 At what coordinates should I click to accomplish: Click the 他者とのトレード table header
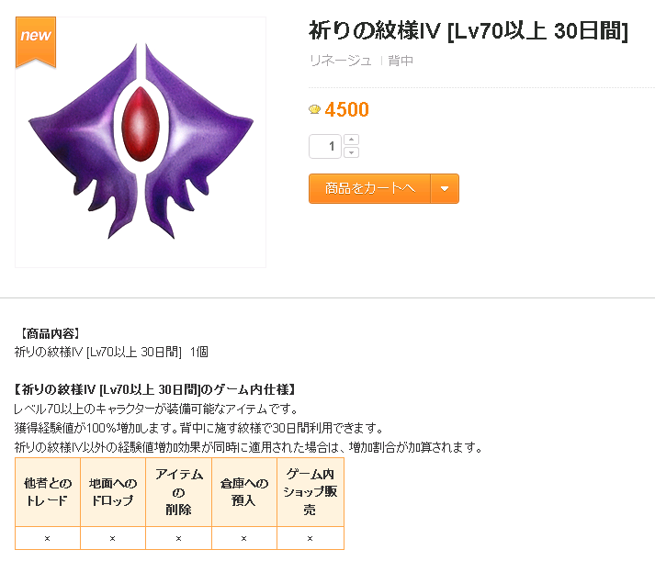[x=48, y=492]
